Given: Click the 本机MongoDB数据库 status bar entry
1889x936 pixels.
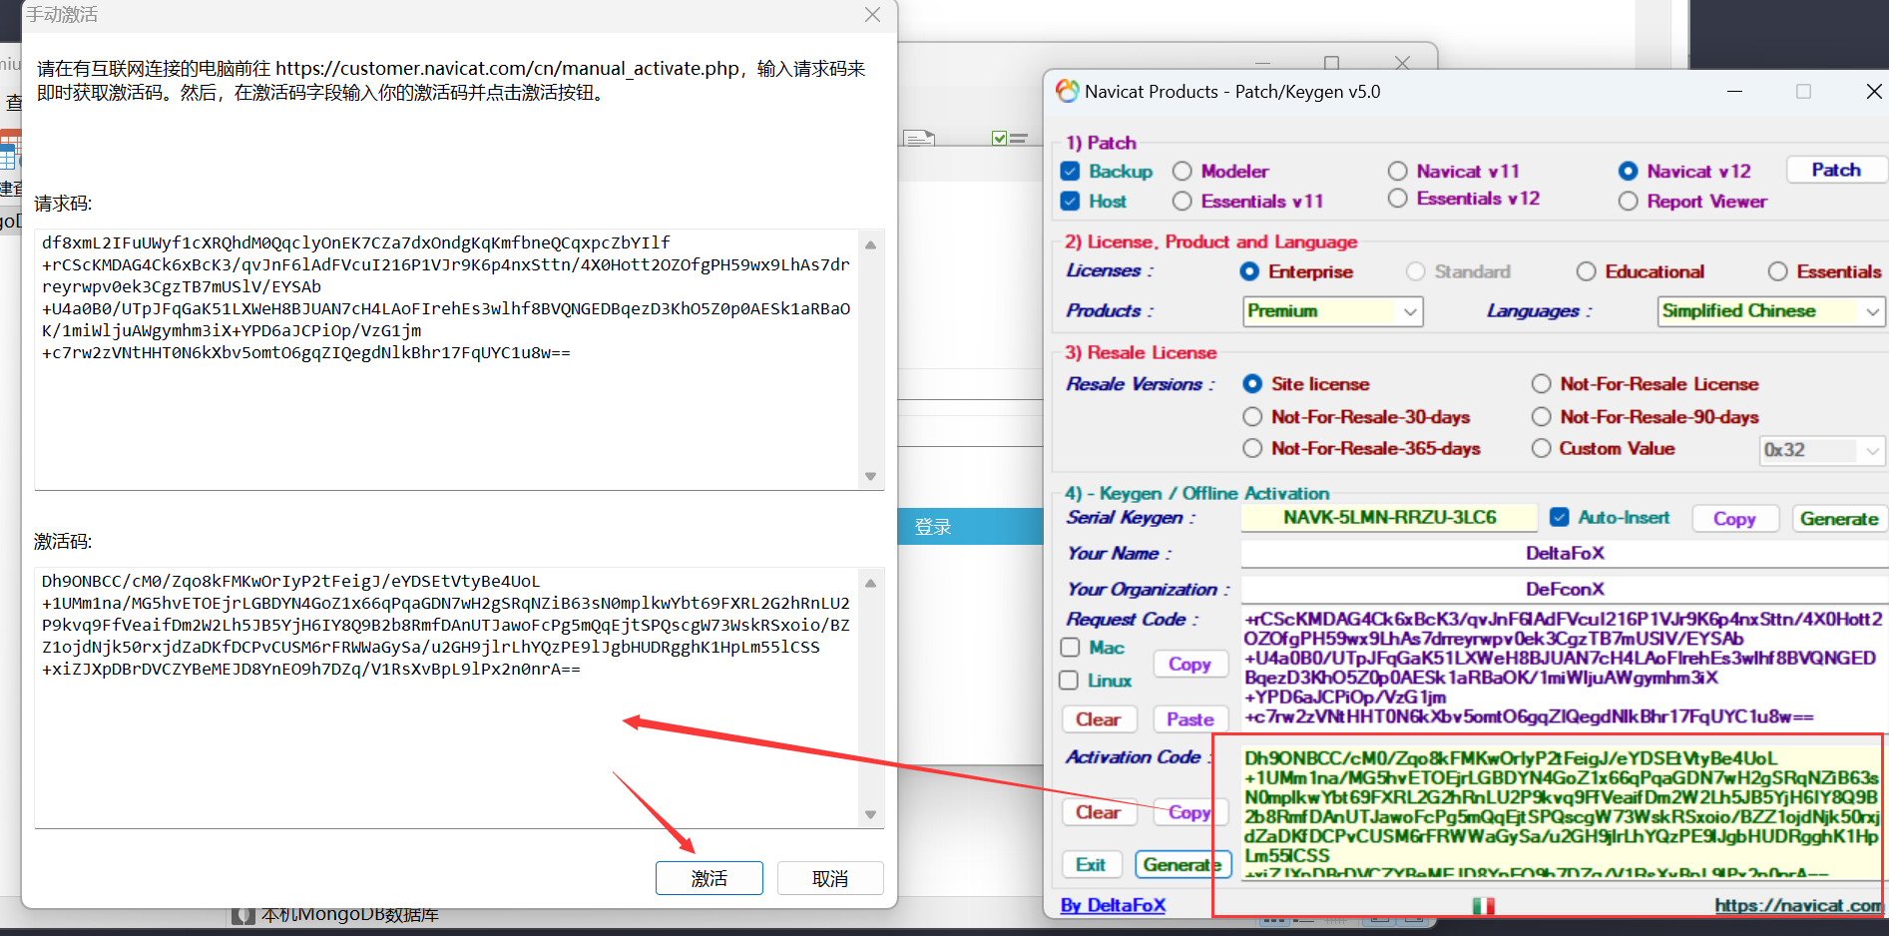Looking at the screenshot, I should click(x=349, y=914).
